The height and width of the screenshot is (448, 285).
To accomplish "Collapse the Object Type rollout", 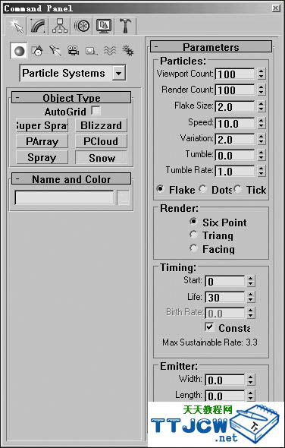I will coord(71,98).
